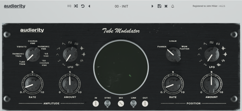Viewport: 242px width, 111px height.
Task: Select Position LFO ramp down waveform
Action: (205, 44)
